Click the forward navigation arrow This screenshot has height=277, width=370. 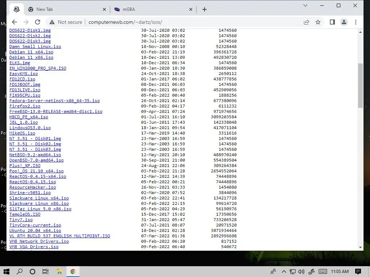(26, 22)
